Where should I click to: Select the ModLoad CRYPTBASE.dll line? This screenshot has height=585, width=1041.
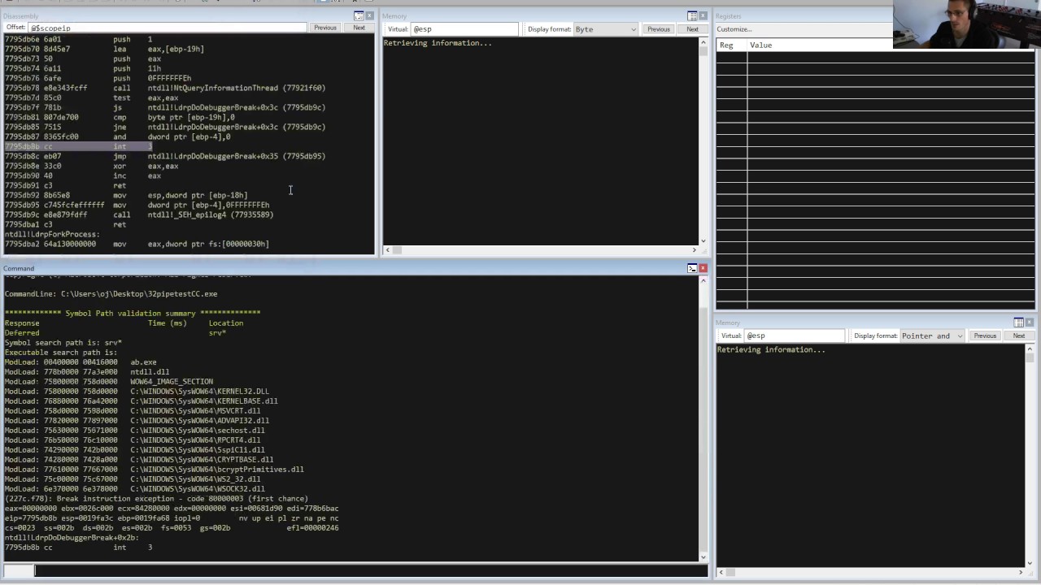[139, 460]
